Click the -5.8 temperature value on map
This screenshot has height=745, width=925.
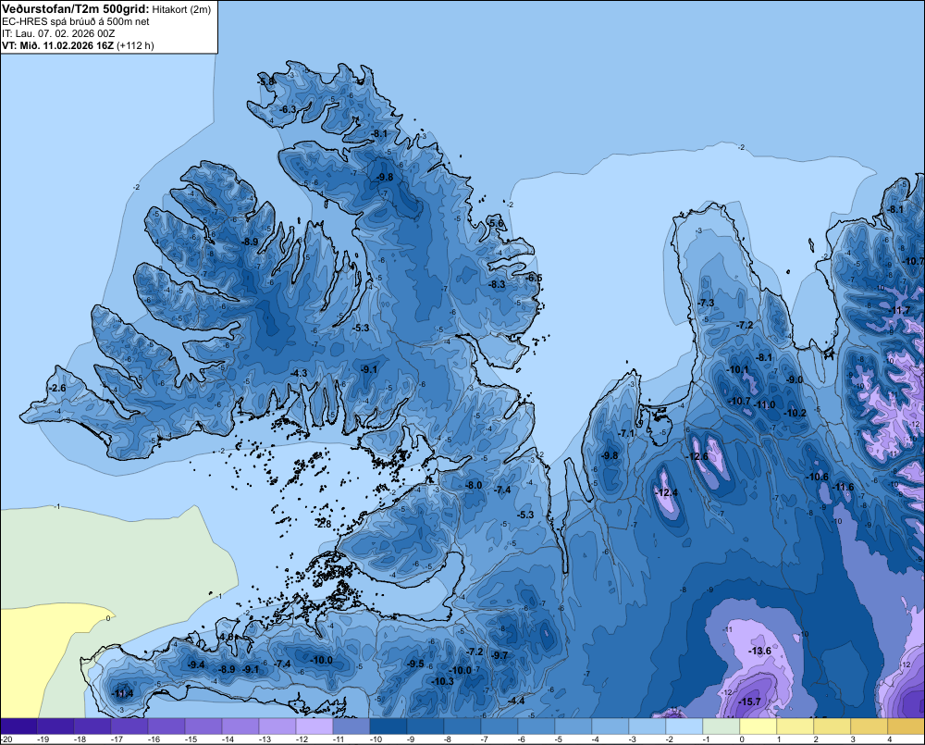(x=267, y=81)
